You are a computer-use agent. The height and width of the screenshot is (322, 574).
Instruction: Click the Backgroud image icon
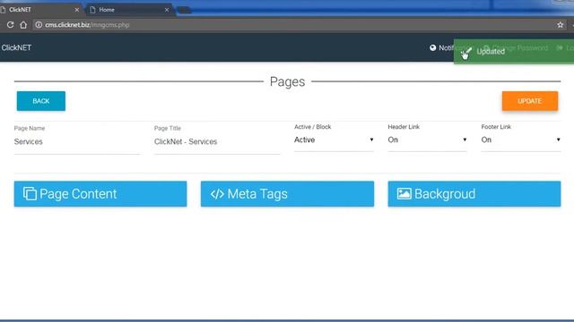point(404,194)
